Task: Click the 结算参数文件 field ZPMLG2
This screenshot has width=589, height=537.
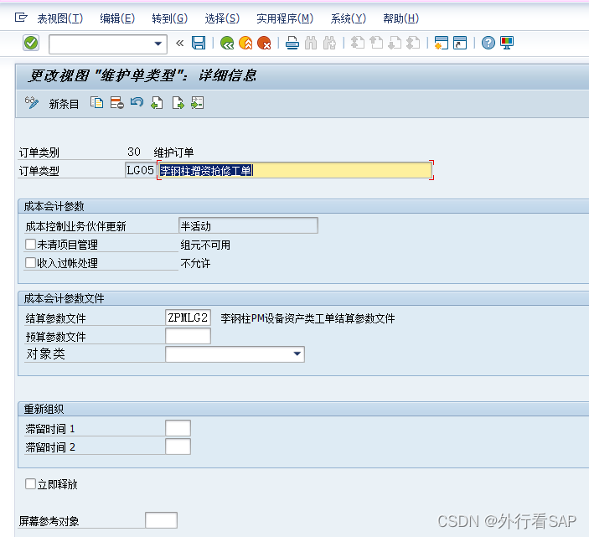Action: tap(188, 318)
